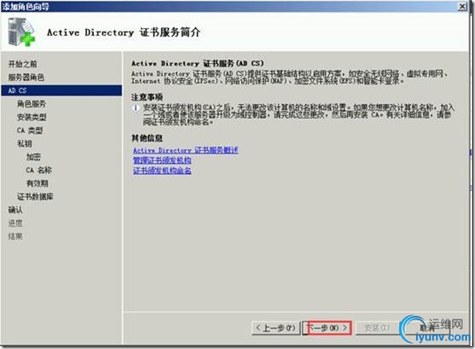Click the 注意事项 heading
Viewport: 475px width, 349px height.
tap(147, 97)
